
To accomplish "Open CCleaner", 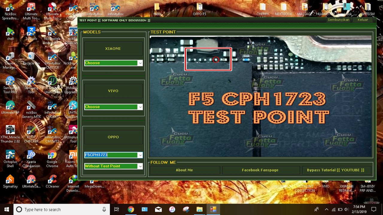I will (52, 181).
